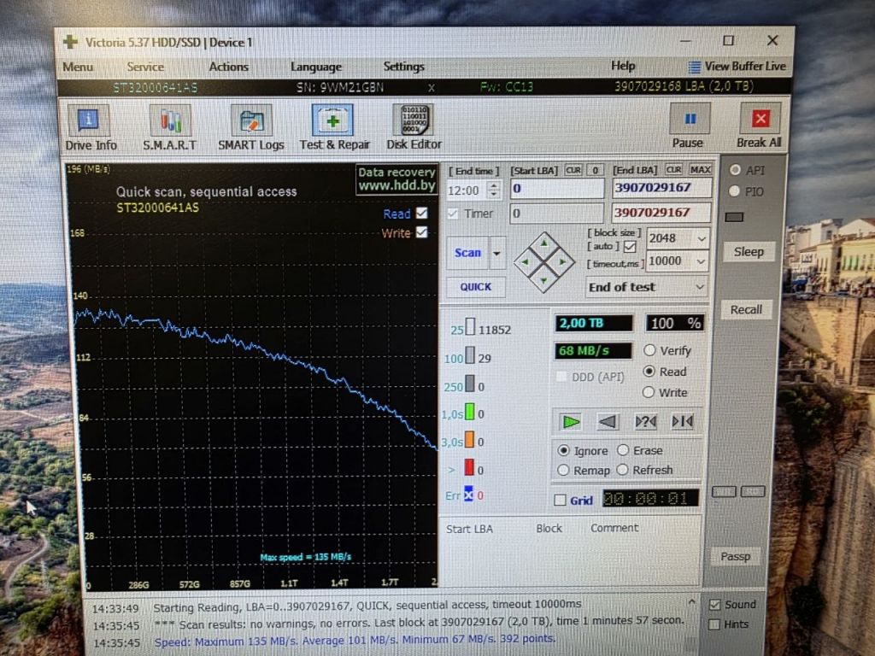Image resolution: width=875 pixels, height=656 pixels.
Task: Switch to Test & Repair view
Action: tap(334, 128)
